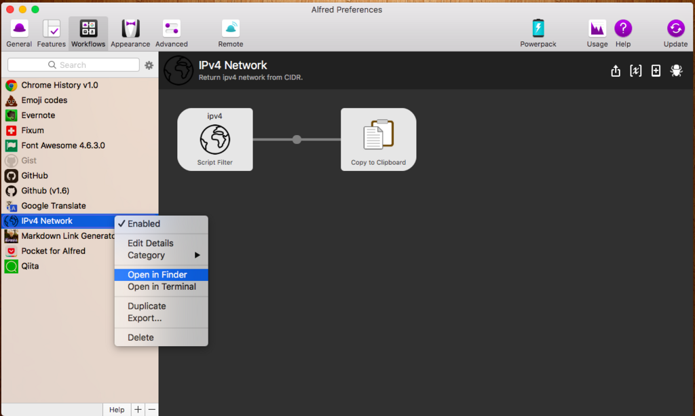Select the ipv4 Script Filter node

(x=215, y=140)
